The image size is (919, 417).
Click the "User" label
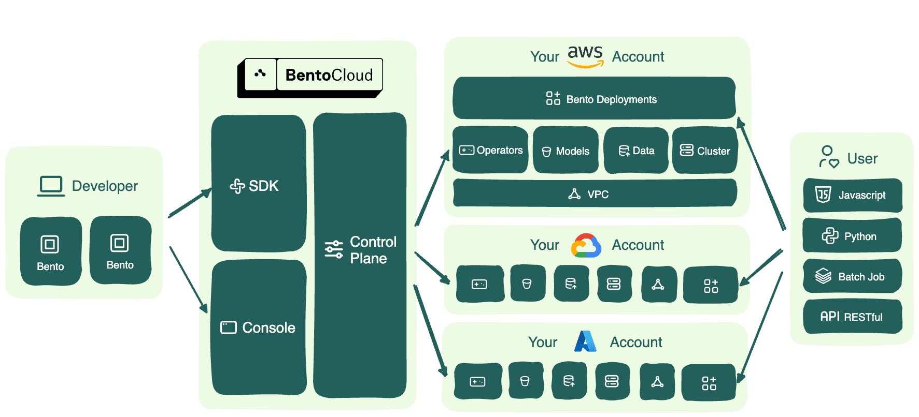(863, 158)
